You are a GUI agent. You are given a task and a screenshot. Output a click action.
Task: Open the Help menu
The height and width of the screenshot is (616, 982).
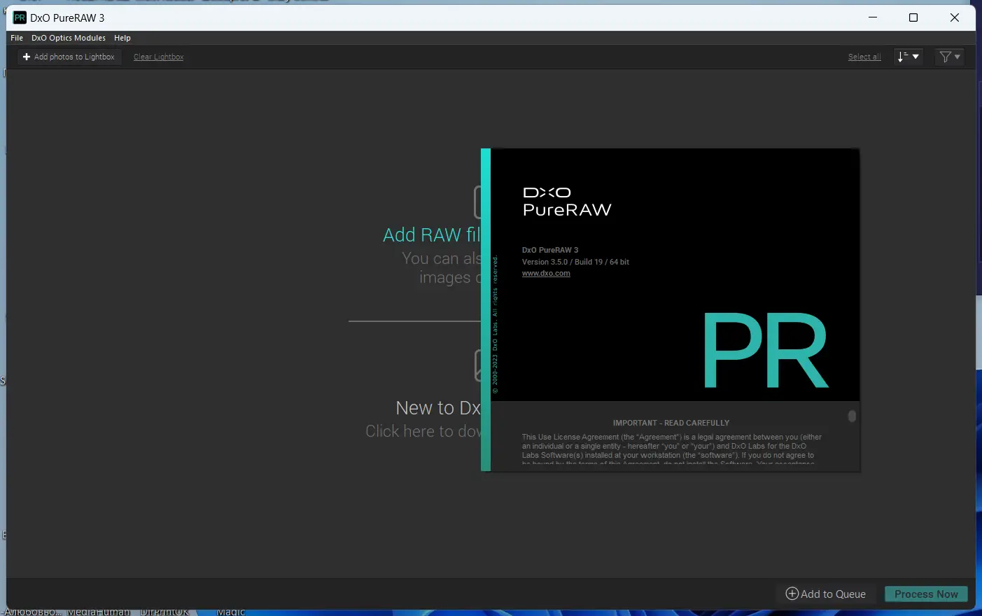tap(122, 38)
